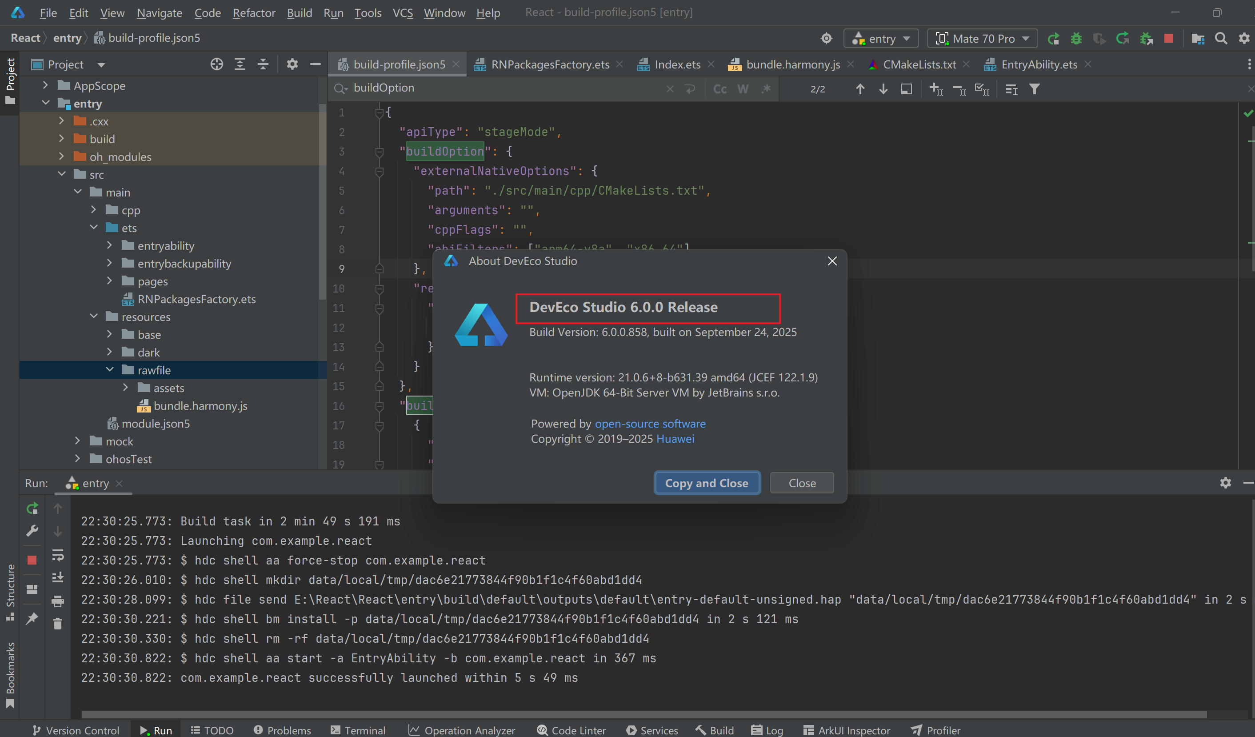This screenshot has width=1255, height=737.
Task: Open Search Everywhere magnifier icon
Action: click(1221, 38)
